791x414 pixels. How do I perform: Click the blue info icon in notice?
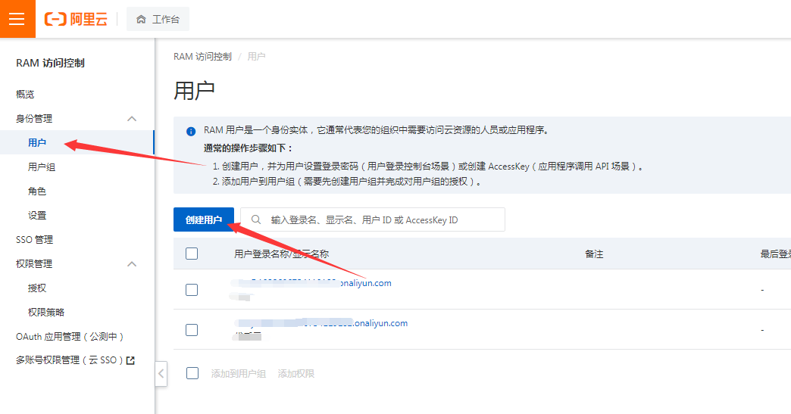pyautogui.click(x=191, y=132)
